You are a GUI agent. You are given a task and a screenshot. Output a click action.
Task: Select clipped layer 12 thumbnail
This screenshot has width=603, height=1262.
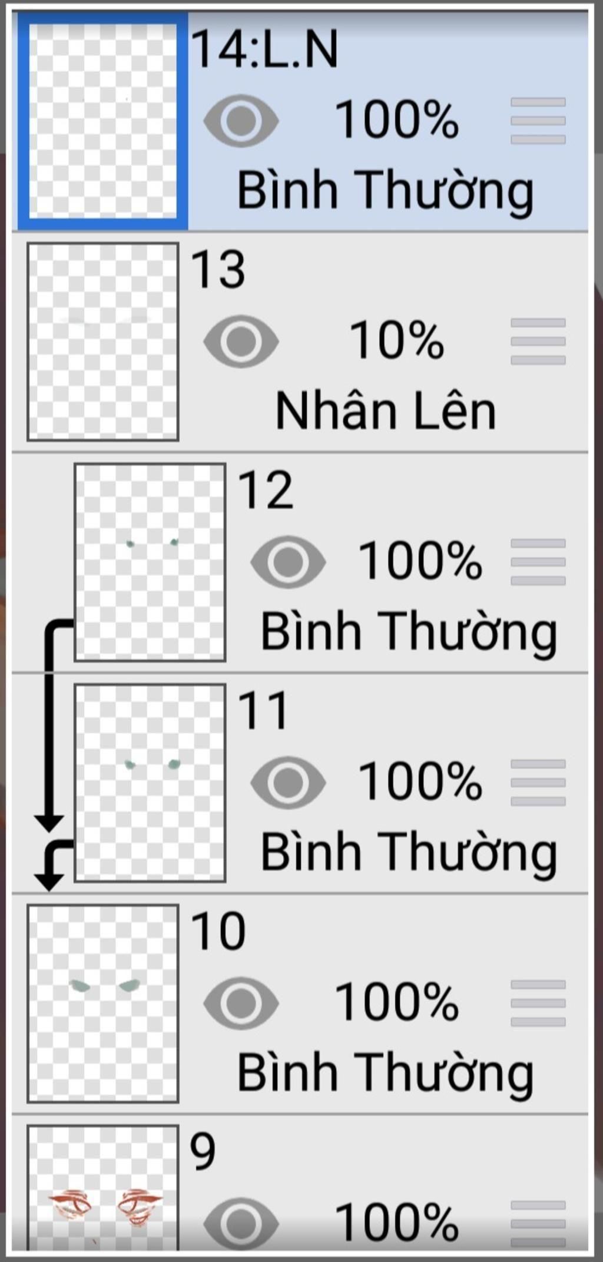[150, 562]
